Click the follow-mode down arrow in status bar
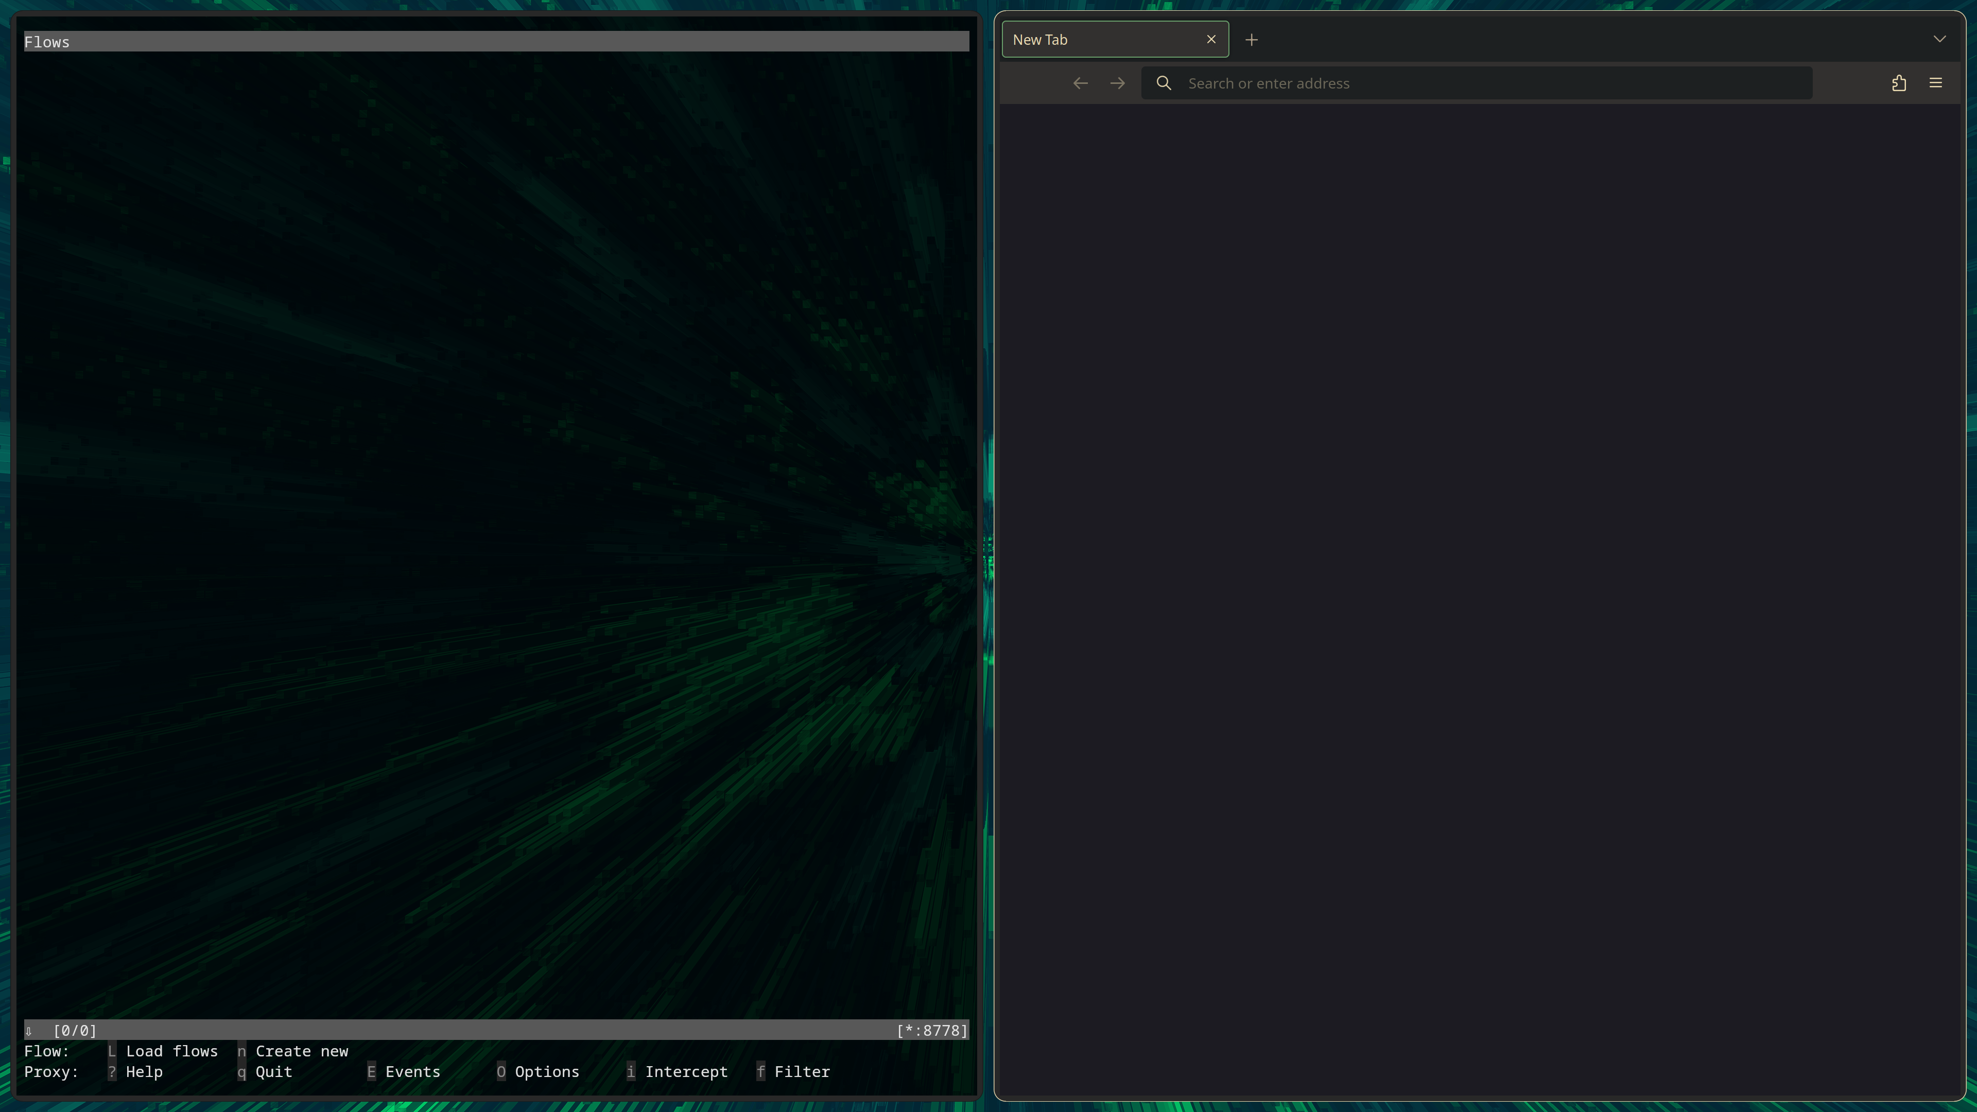 28,1031
